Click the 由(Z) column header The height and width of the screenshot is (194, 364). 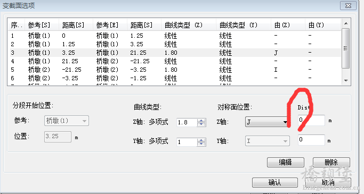(x=288, y=25)
